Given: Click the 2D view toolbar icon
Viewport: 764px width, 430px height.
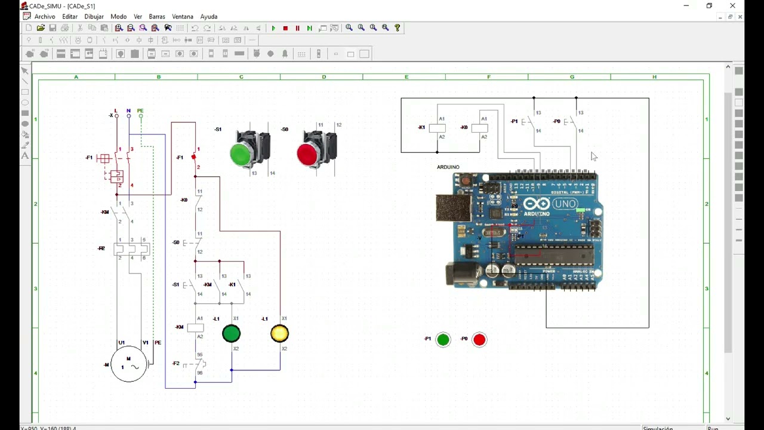Looking at the screenshot, I should tap(226, 40).
